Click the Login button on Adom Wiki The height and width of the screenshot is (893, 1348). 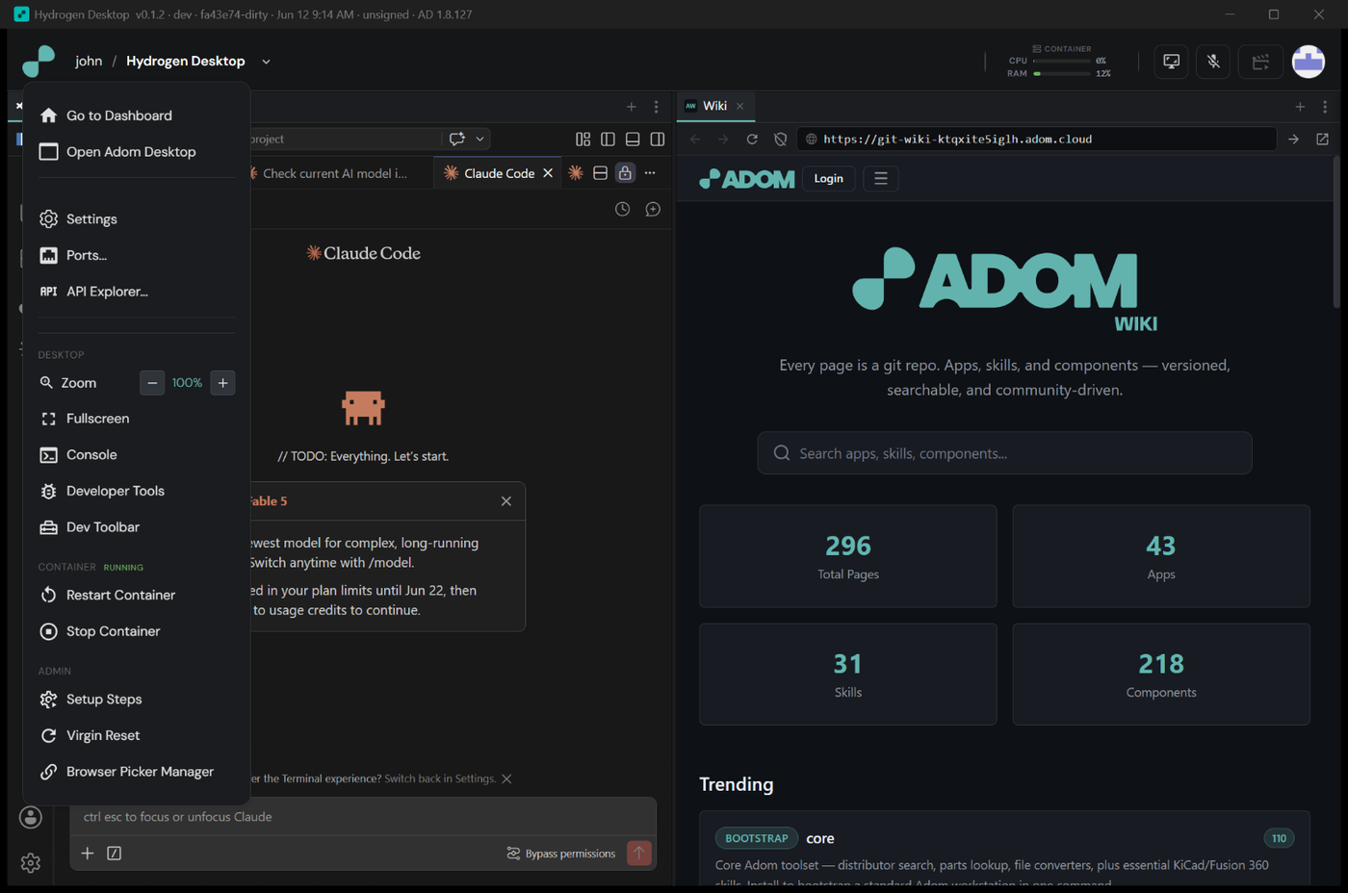(x=828, y=179)
